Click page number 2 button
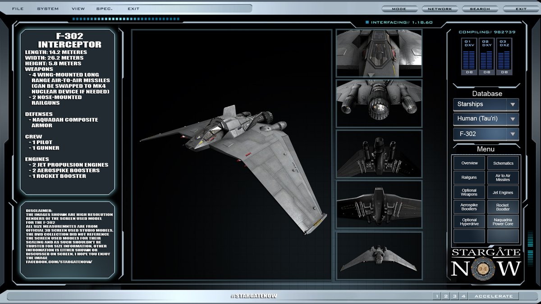Viewport: 541px width, 304px height. click(446, 296)
